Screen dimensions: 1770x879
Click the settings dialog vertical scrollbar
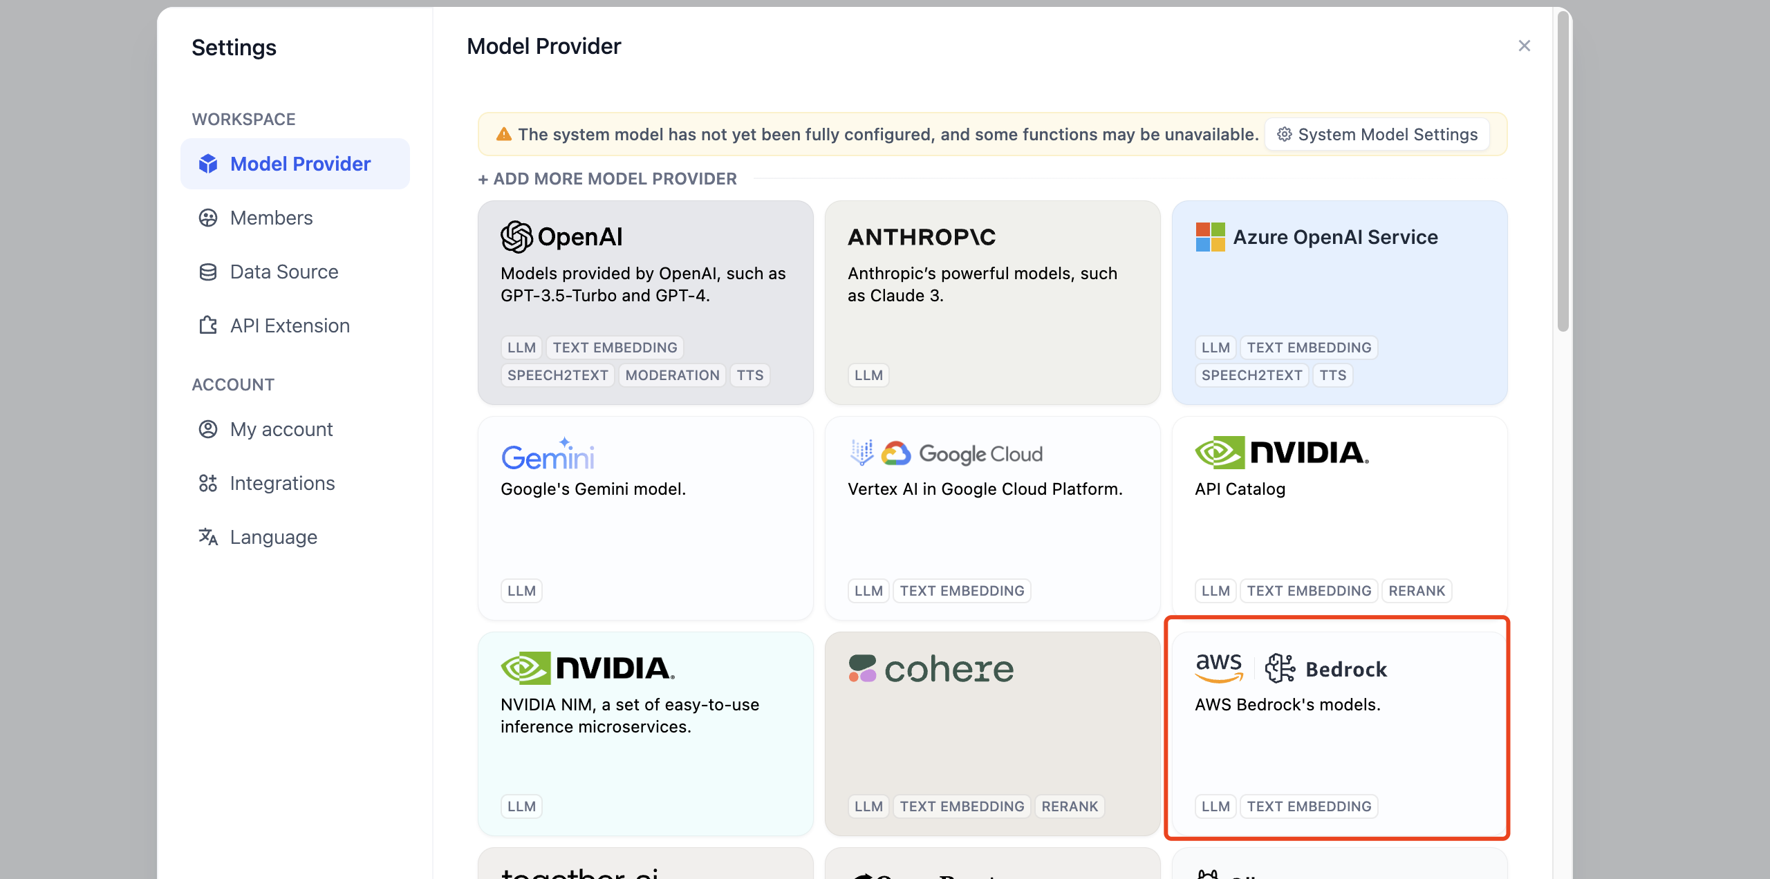click(x=1563, y=170)
